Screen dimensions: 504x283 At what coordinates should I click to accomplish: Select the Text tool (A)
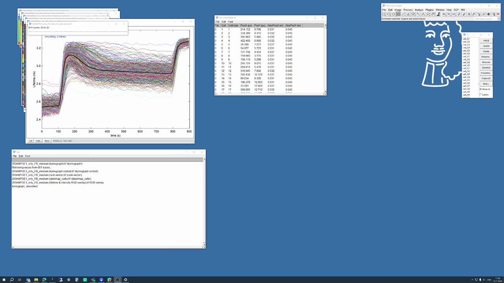(x=423, y=14)
